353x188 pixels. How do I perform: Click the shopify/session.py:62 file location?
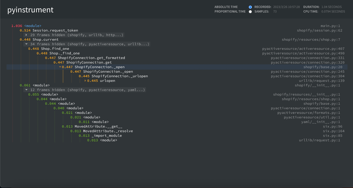319,31
